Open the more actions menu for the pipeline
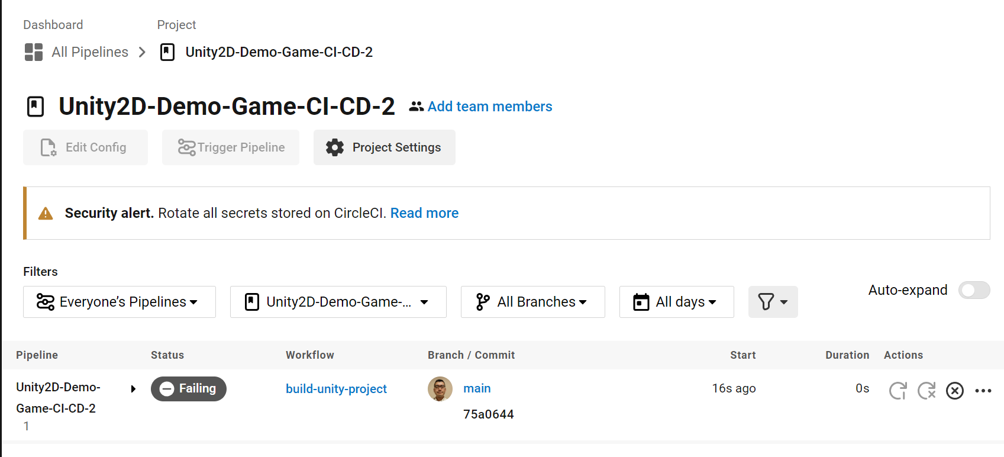 point(983,391)
